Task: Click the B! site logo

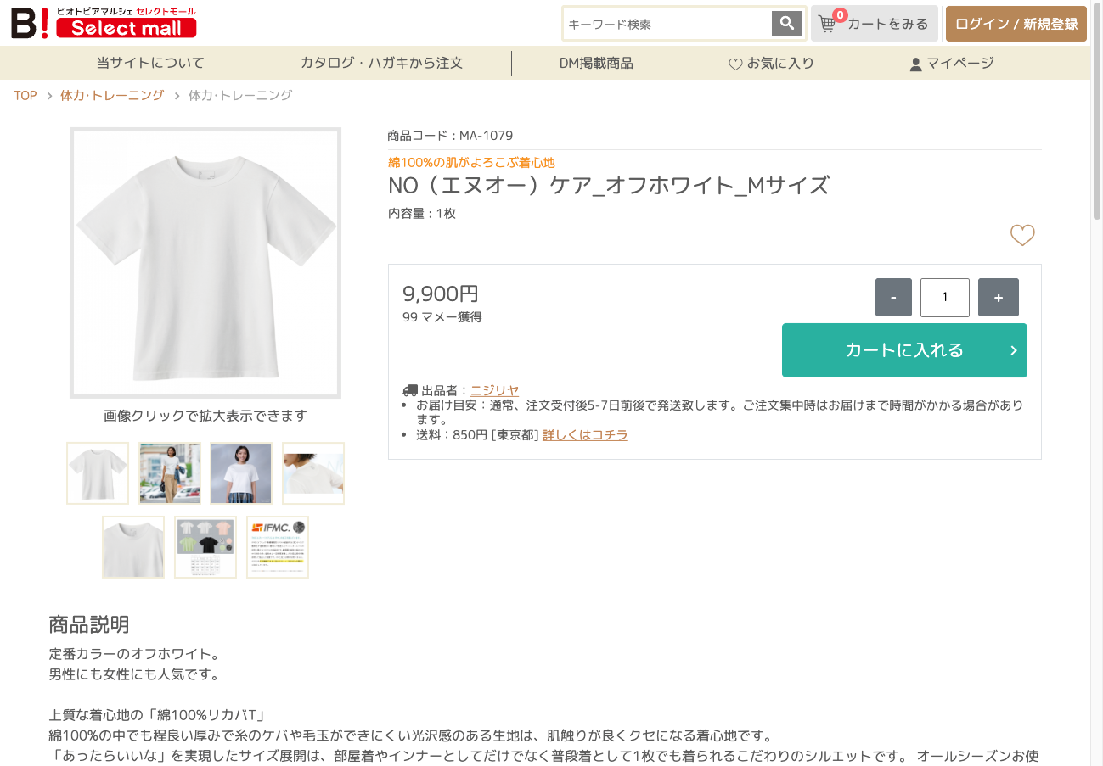Action: (27, 22)
